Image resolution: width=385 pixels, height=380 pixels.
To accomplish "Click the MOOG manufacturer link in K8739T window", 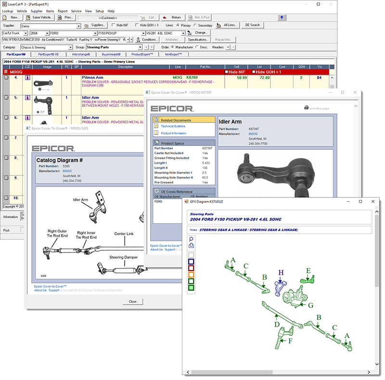I will [253, 134].
